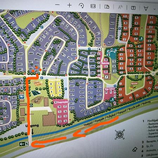Image resolution: width=158 pixels, height=158 pixels.
Task: Click plot label 'HZ18'
Action: 99,83
